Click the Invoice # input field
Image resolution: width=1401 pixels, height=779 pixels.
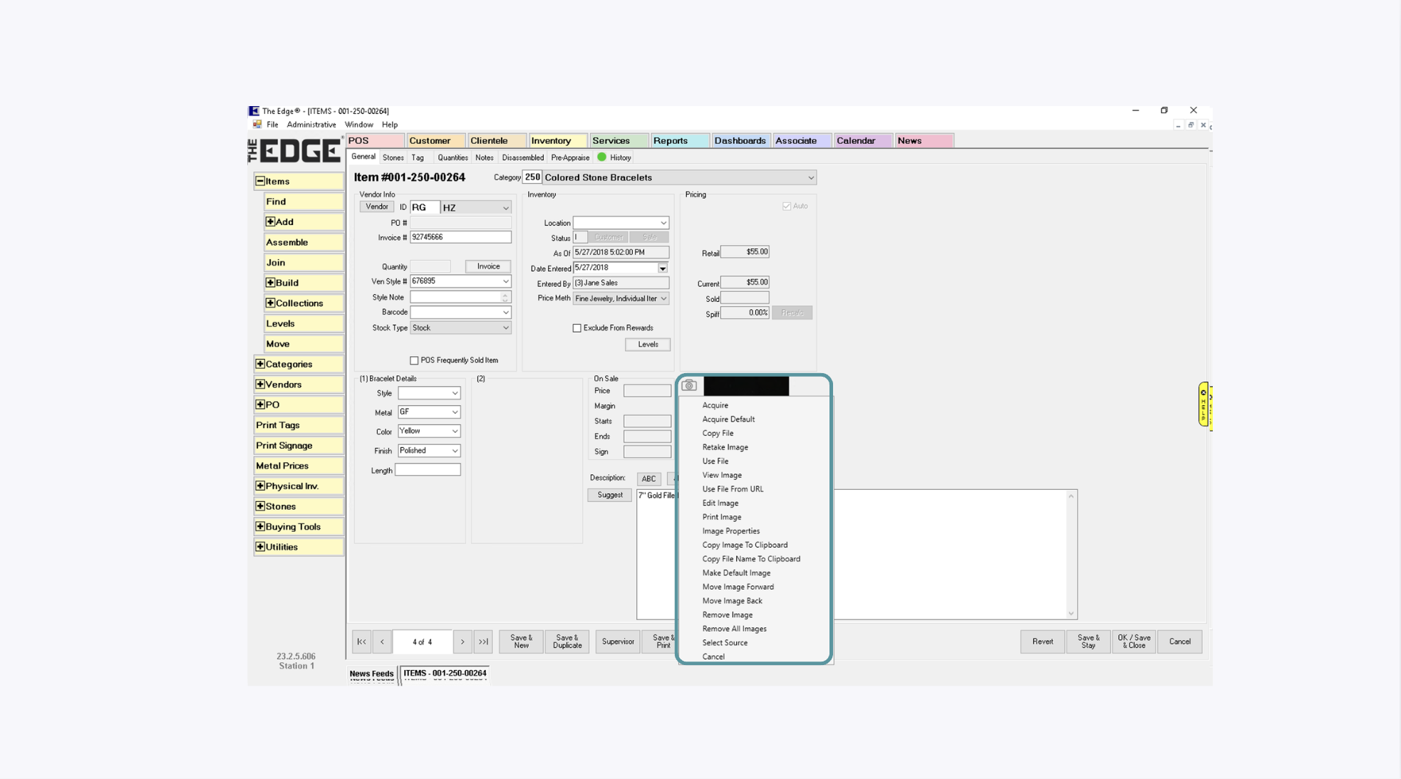coord(460,237)
